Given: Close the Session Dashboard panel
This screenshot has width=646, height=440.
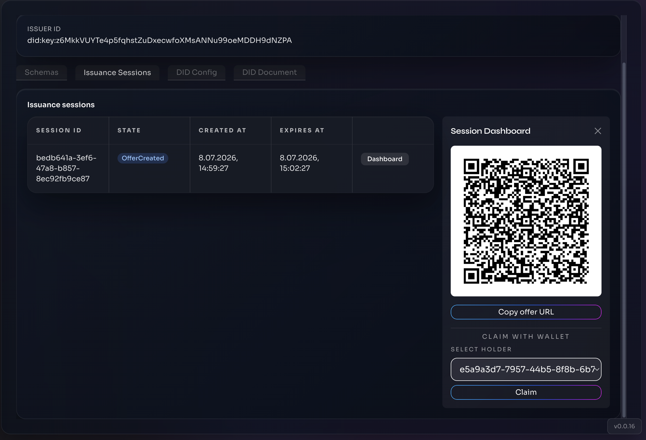Looking at the screenshot, I should coord(598,131).
